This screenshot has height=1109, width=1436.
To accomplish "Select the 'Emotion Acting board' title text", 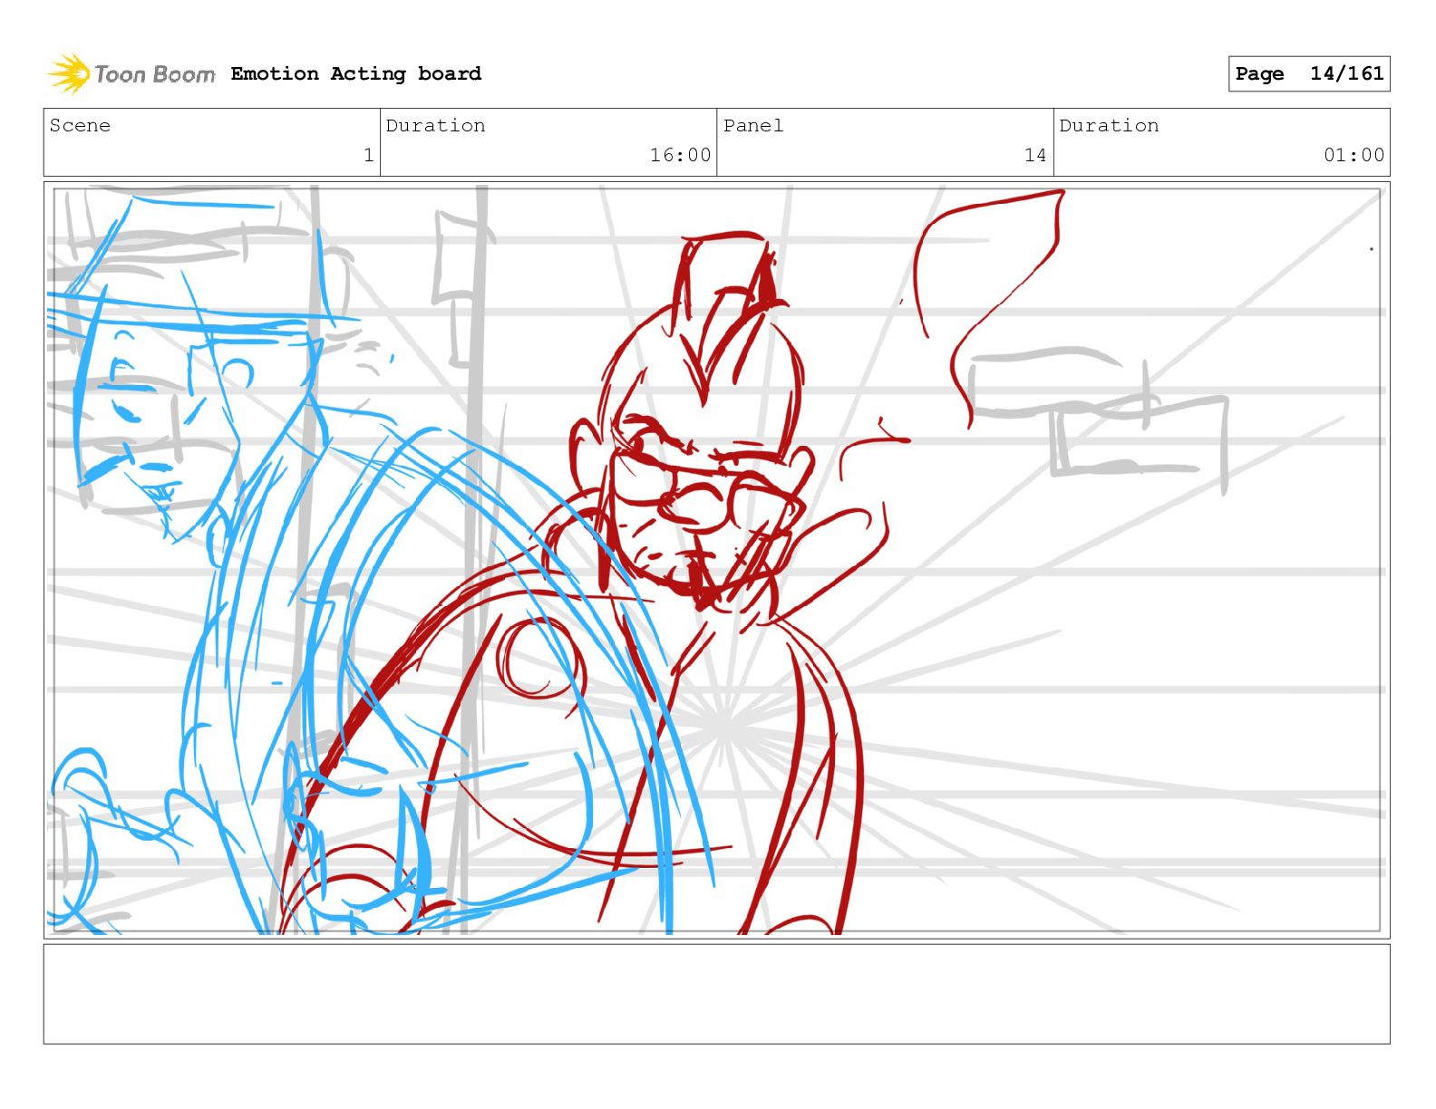I will [x=356, y=73].
